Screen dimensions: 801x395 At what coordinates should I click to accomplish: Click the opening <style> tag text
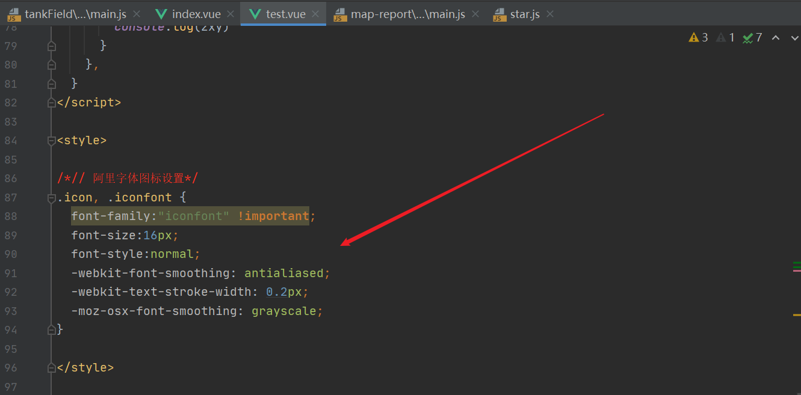[x=82, y=140]
